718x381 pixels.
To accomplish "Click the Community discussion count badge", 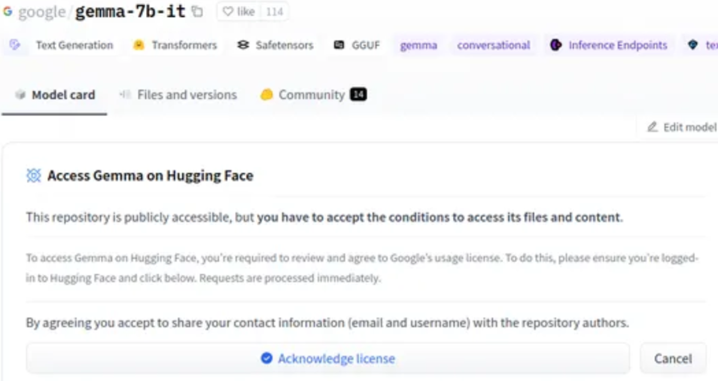I will [357, 94].
